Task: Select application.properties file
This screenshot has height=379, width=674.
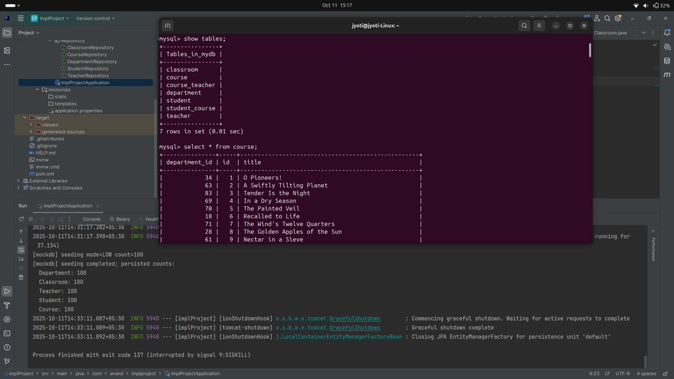Action: [x=75, y=111]
